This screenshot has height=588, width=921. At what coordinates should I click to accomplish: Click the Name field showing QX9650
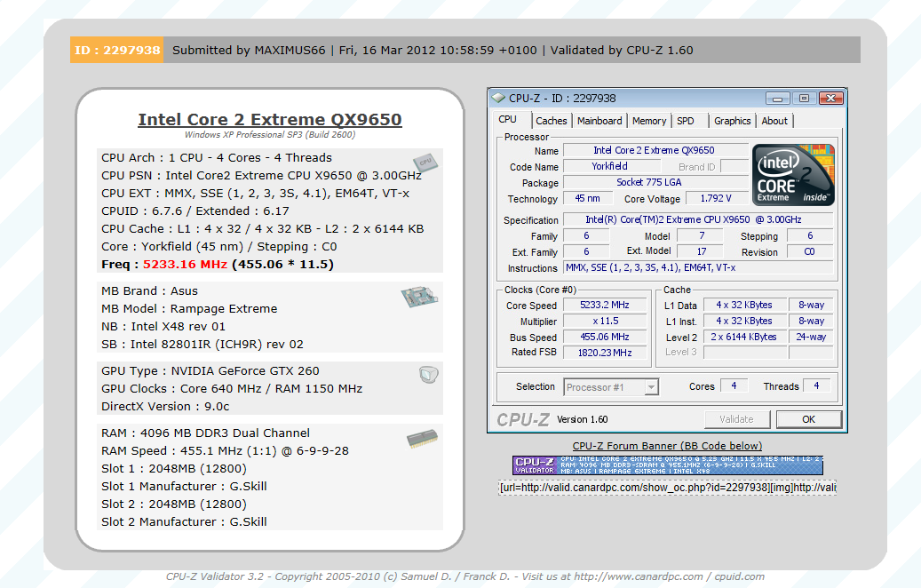point(655,150)
